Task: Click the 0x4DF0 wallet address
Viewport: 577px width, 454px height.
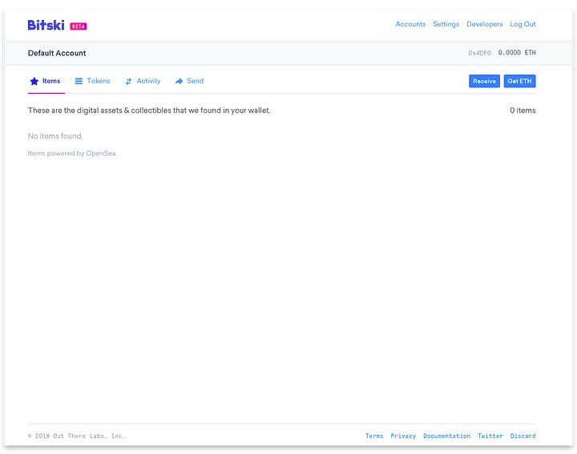Action: tap(479, 53)
